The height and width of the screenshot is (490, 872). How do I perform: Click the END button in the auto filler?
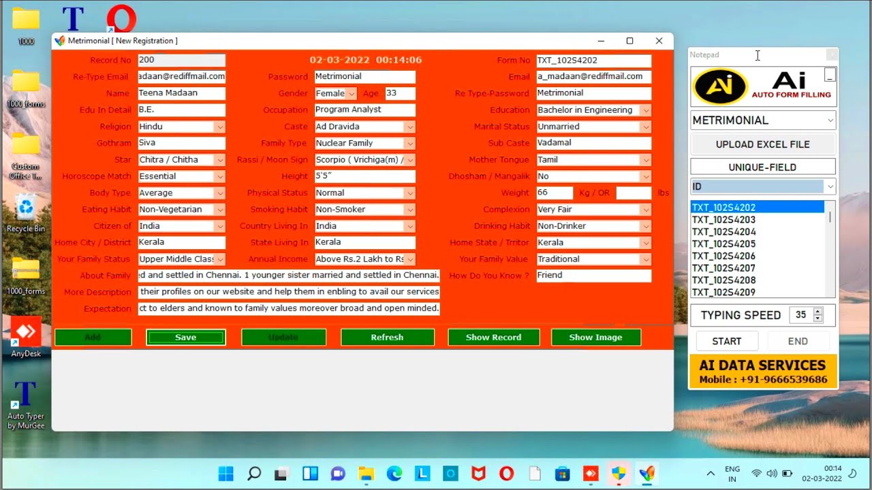point(798,342)
